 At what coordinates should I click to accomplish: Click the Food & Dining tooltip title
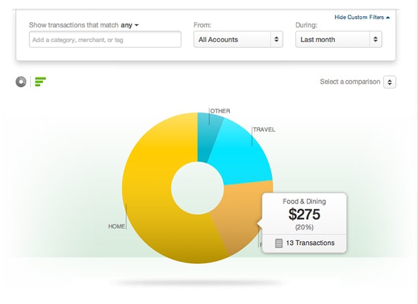(x=304, y=200)
